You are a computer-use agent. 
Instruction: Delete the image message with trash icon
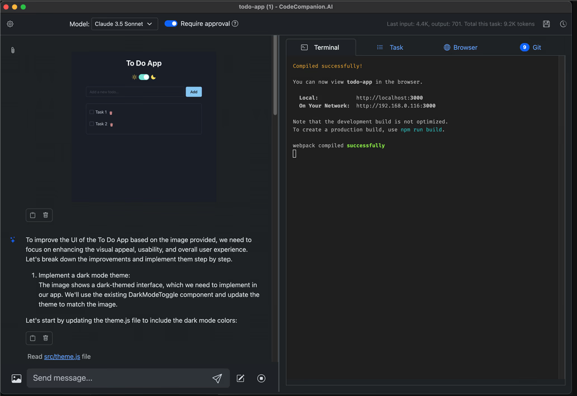click(46, 215)
